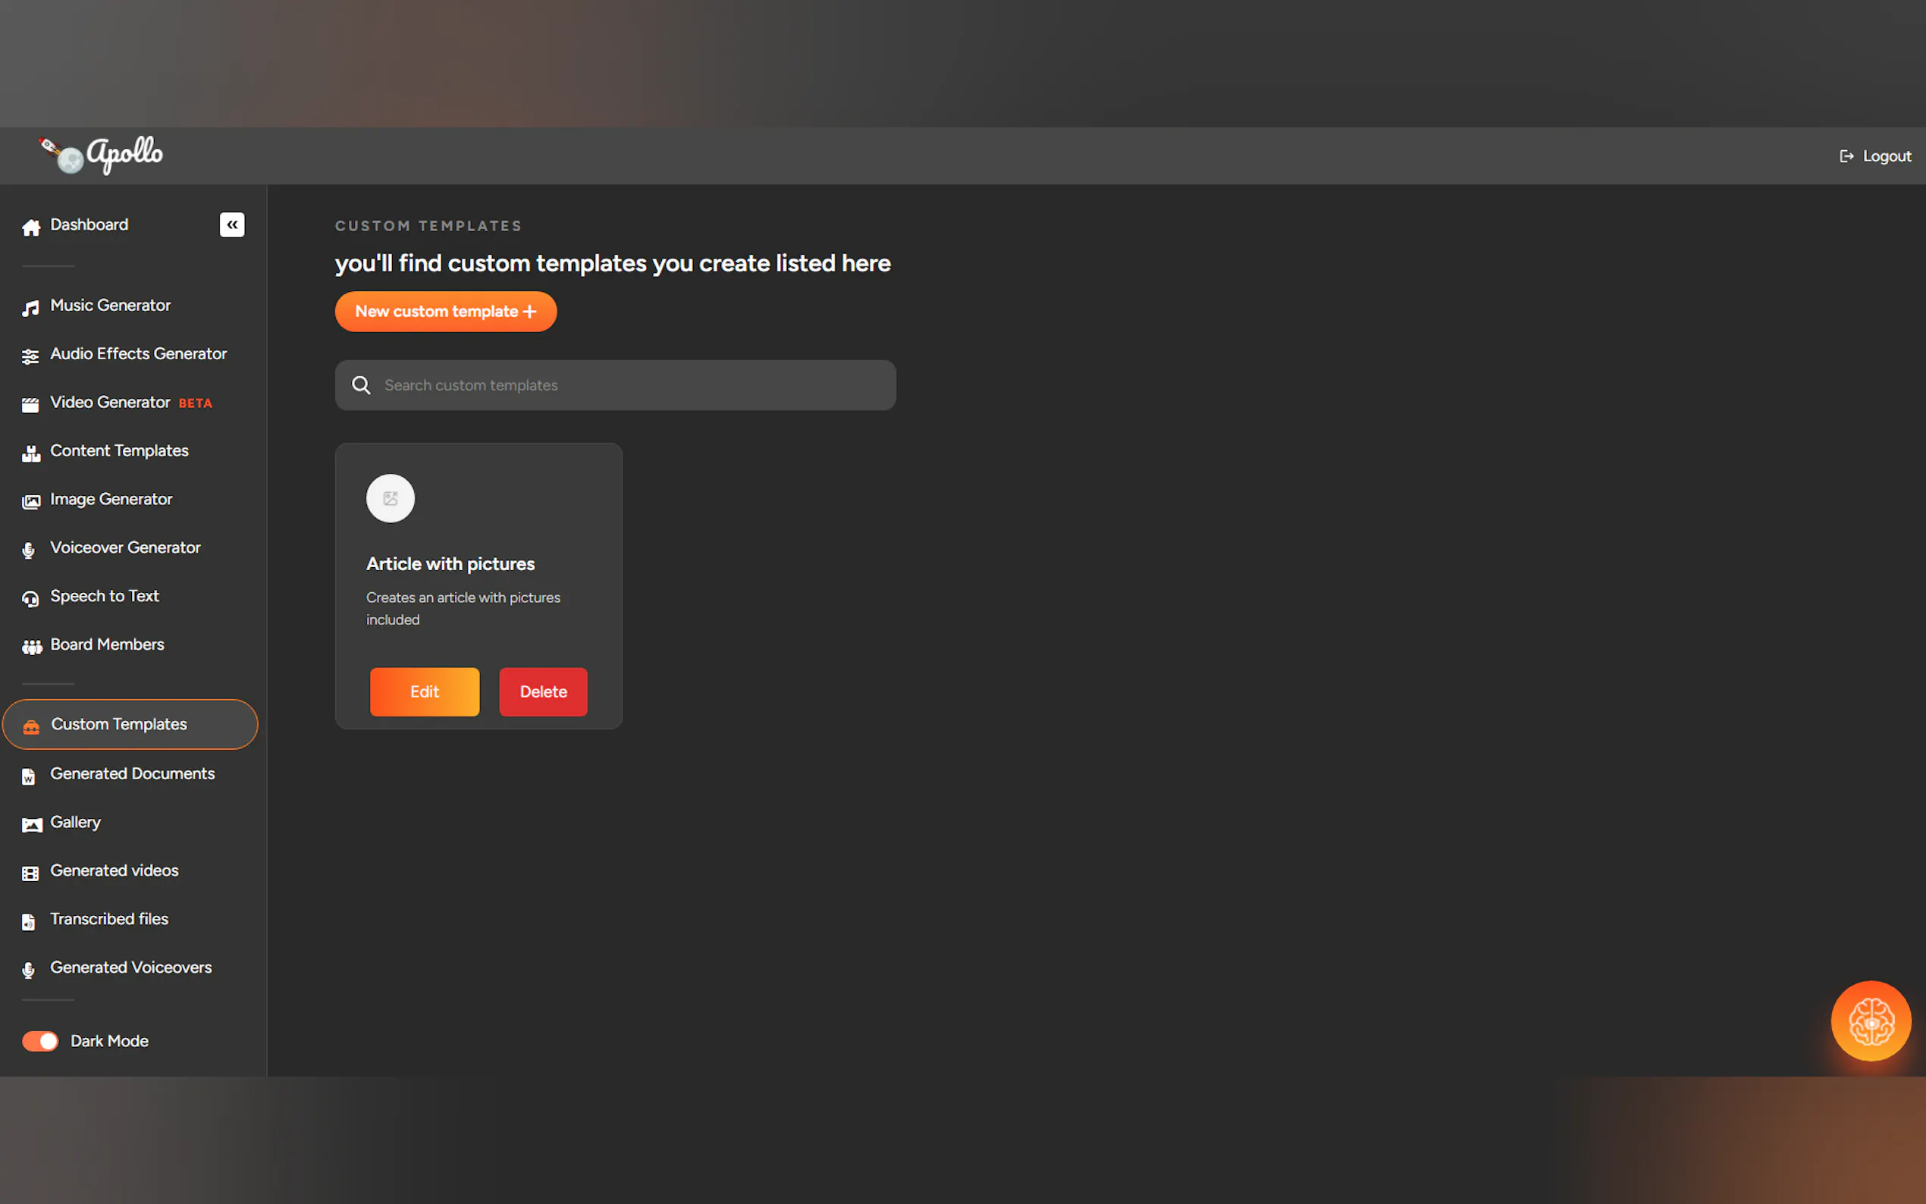Click the Voiceover Generator microphone icon
Screen dimensions: 1926x1204
click(29, 550)
